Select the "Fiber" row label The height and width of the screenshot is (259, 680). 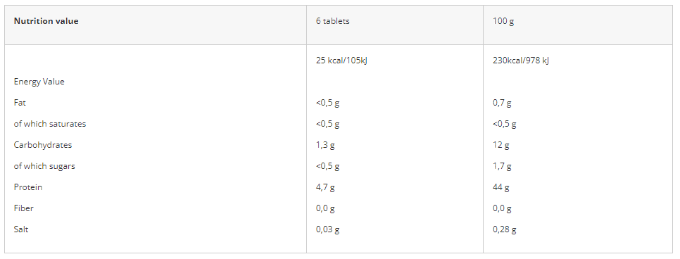point(23,208)
